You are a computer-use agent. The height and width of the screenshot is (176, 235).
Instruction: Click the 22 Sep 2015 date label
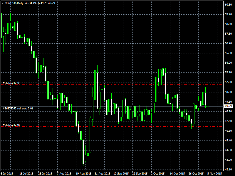point(140,174)
